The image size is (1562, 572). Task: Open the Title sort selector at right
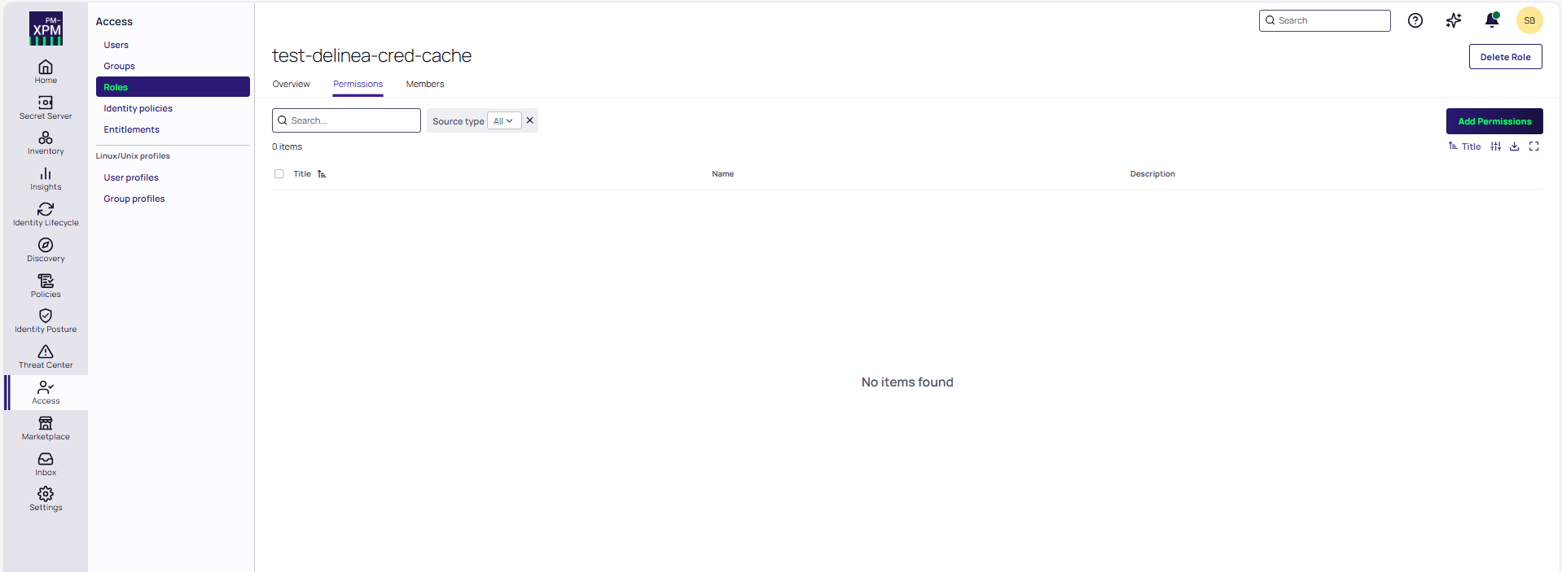1464,146
